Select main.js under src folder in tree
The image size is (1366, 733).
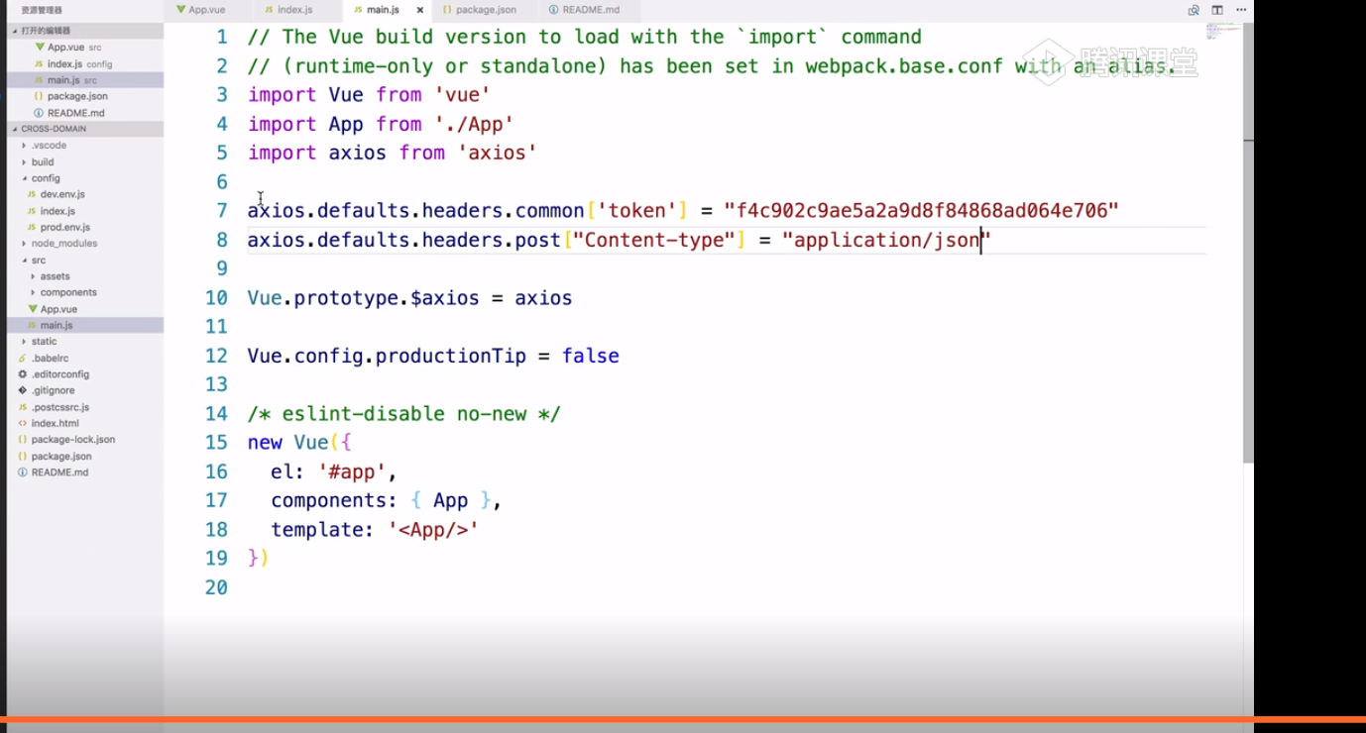pos(85,325)
